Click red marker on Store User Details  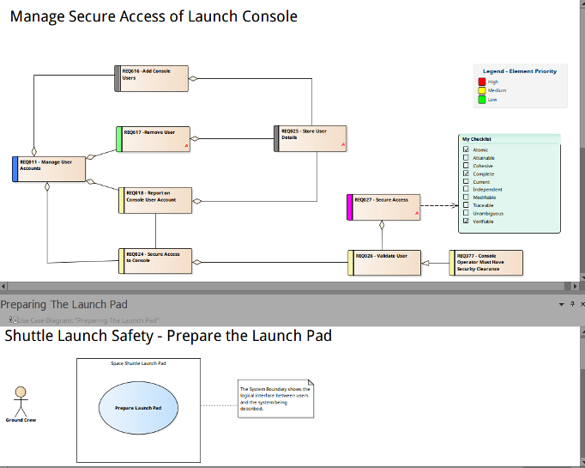click(343, 146)
